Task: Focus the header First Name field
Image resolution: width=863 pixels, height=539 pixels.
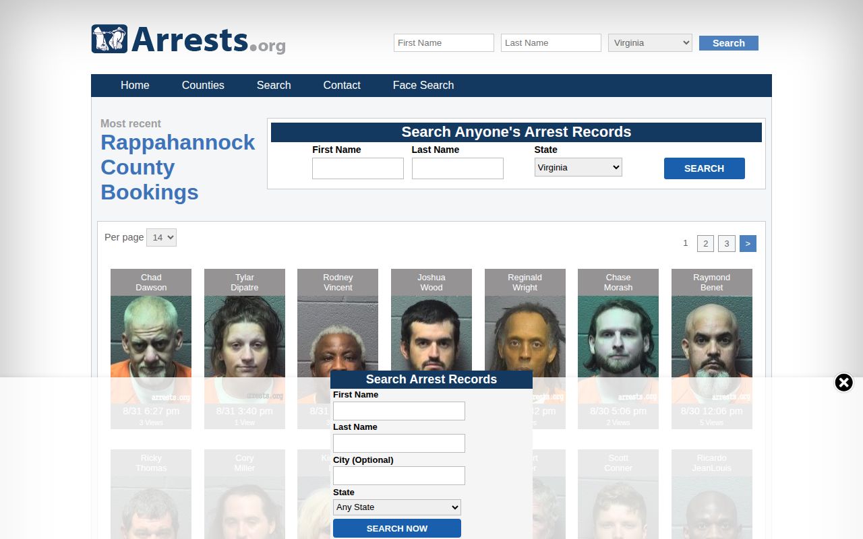Action: pyautogui.click(x=444, y=43)
